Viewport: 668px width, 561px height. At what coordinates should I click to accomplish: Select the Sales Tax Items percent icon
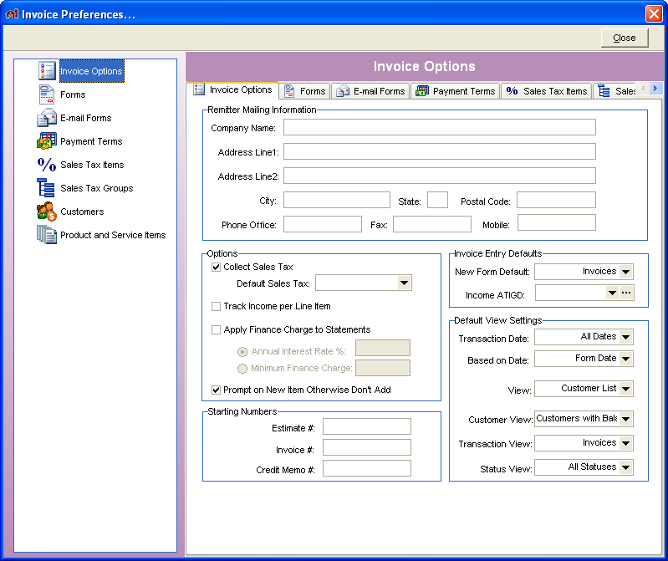pyautogui.click(x=47, y=165)
